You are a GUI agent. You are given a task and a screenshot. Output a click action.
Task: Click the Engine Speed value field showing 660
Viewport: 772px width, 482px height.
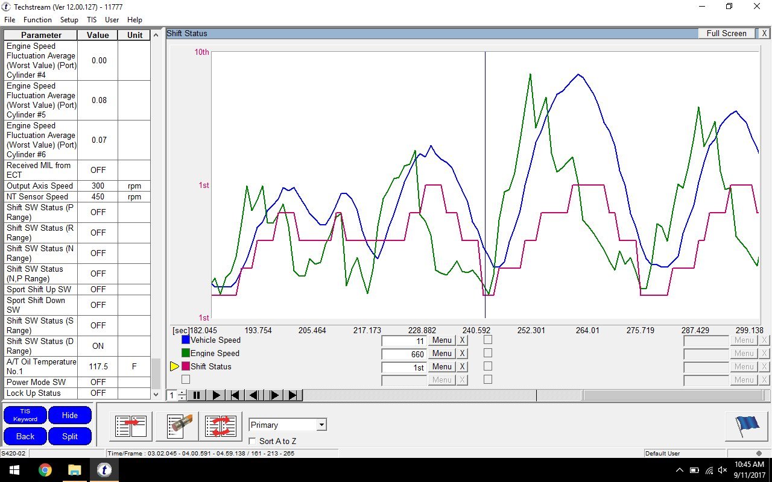[x=404, y=354]
